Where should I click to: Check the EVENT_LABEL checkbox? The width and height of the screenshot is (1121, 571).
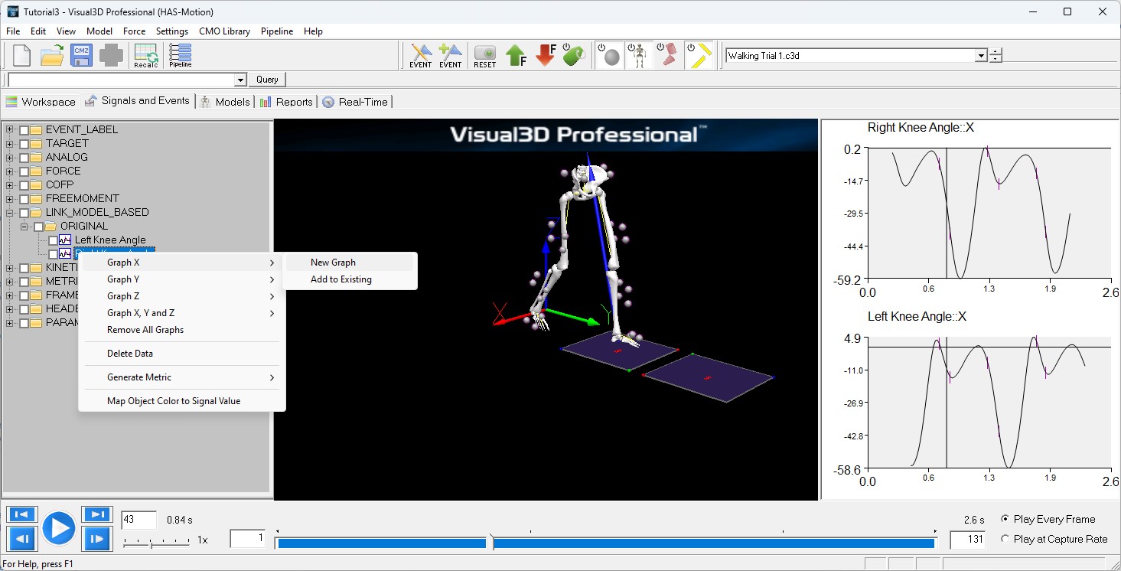pos(24,129)
